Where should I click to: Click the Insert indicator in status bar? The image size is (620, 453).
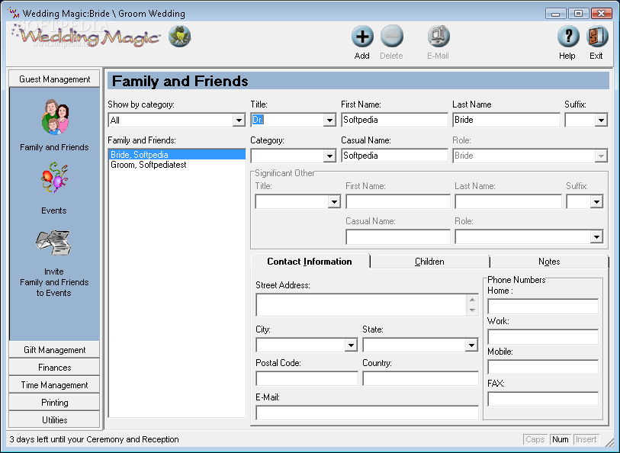pyautogui.click(x=586, y=439)
